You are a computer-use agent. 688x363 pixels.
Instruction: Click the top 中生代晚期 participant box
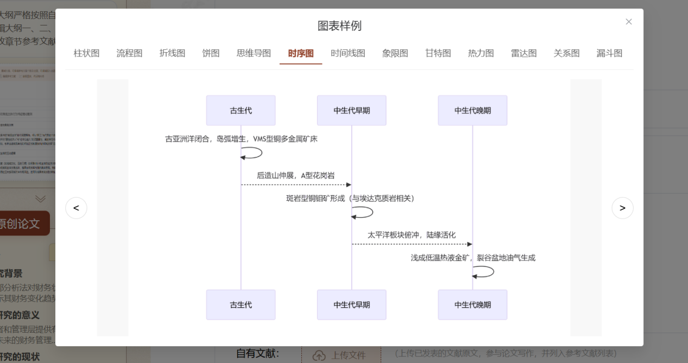pyautogui.click(x=472, y=110)
